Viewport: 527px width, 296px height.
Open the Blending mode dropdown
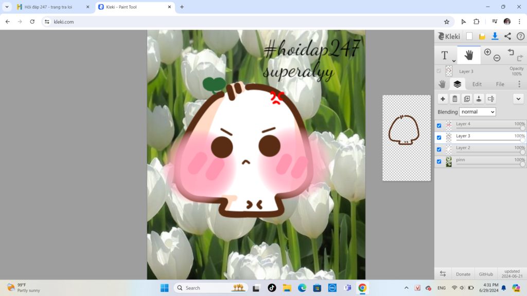(x=477, y=112)
